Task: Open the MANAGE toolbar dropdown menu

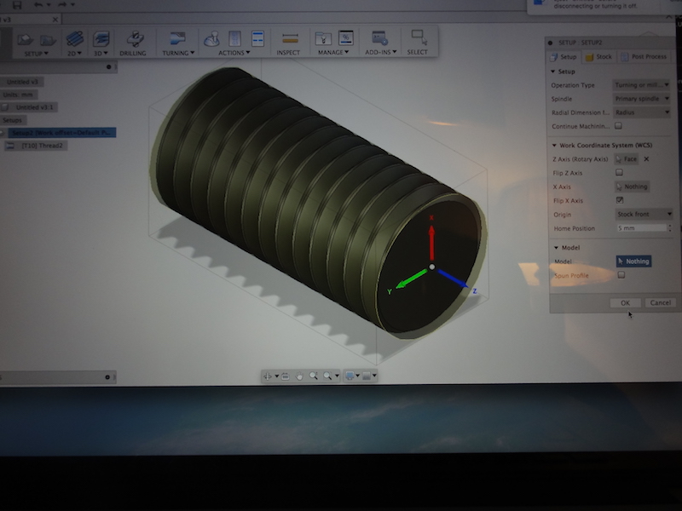Action: (x=333, y=52)
